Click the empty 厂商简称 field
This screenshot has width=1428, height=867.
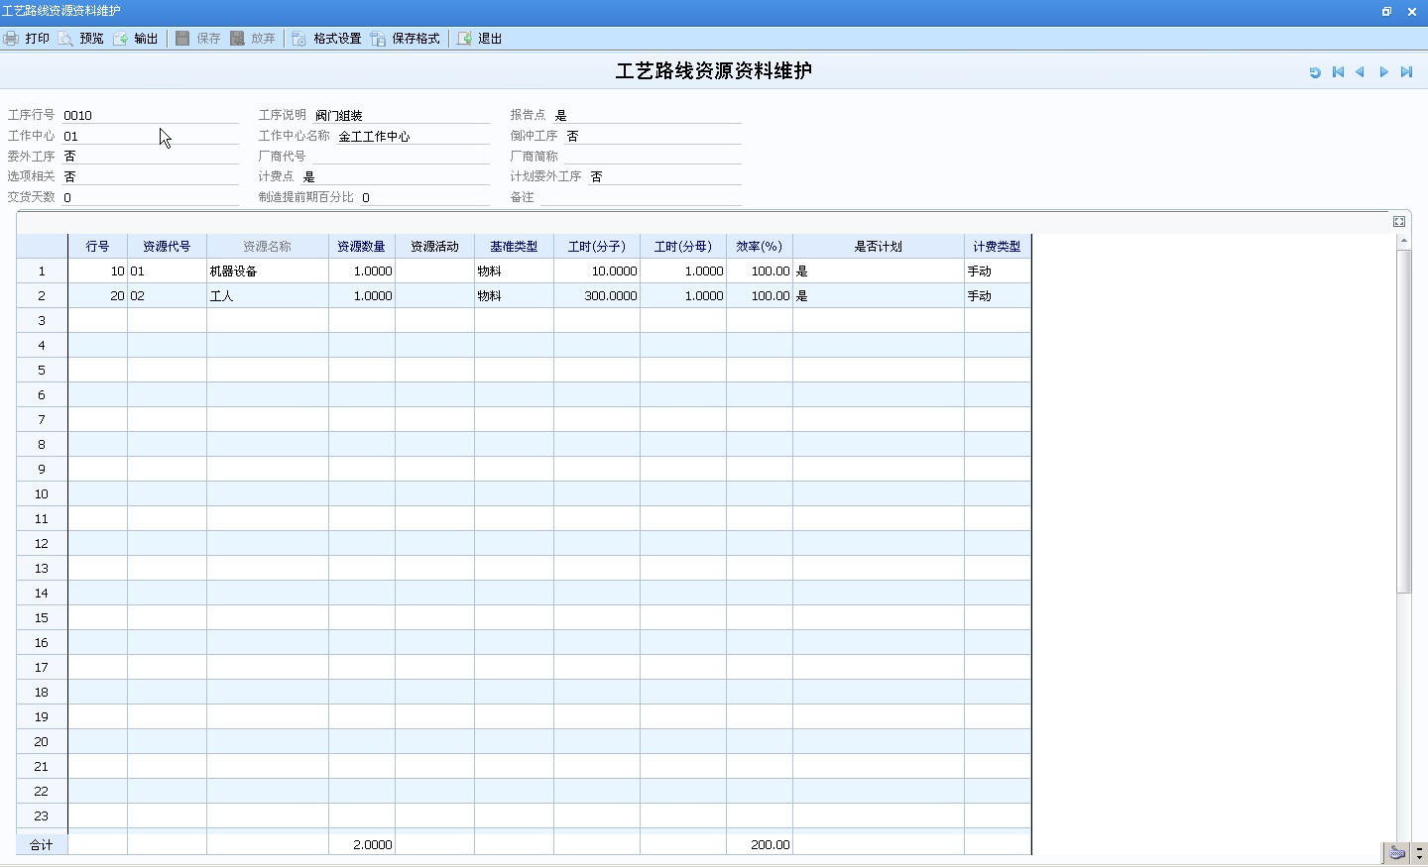click(x=654, y=157)
